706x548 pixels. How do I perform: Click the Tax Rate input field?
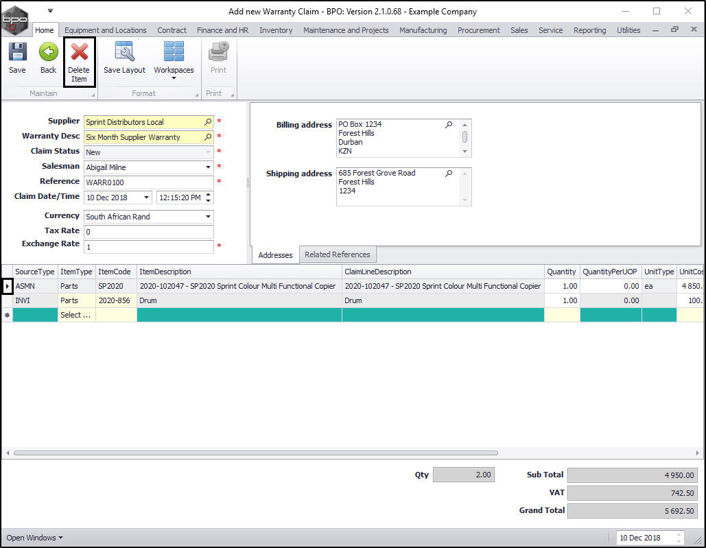[149, 232]
